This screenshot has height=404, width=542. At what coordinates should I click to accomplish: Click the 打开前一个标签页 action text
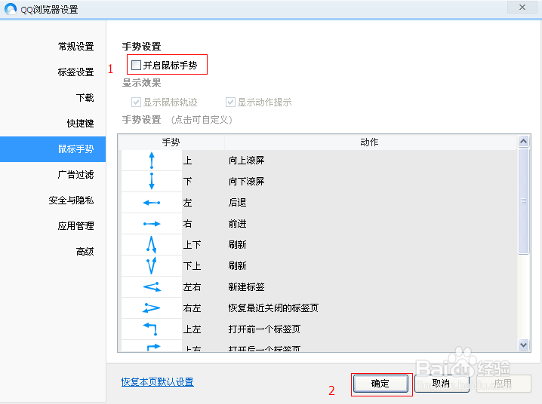pos(264,329)
